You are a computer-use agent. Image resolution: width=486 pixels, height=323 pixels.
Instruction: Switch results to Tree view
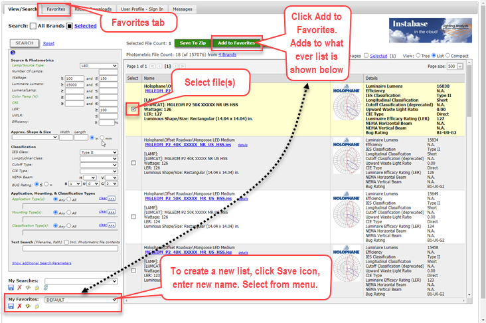tap(418, 56)
